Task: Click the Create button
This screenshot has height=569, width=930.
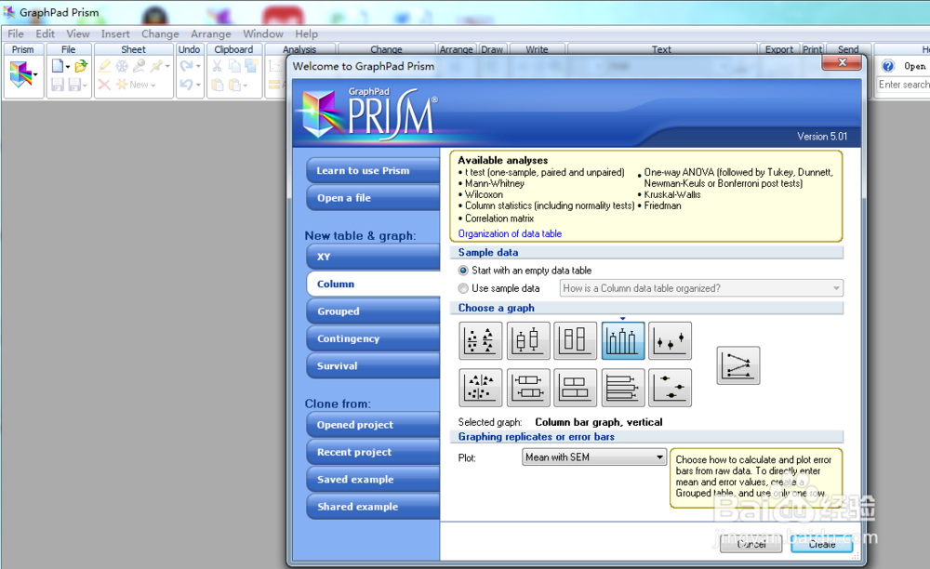Action: click(x=822, y=544)
